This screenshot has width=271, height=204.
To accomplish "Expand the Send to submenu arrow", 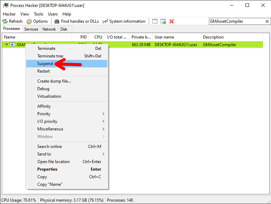I will pyautogui.click(x=103, y=154).
